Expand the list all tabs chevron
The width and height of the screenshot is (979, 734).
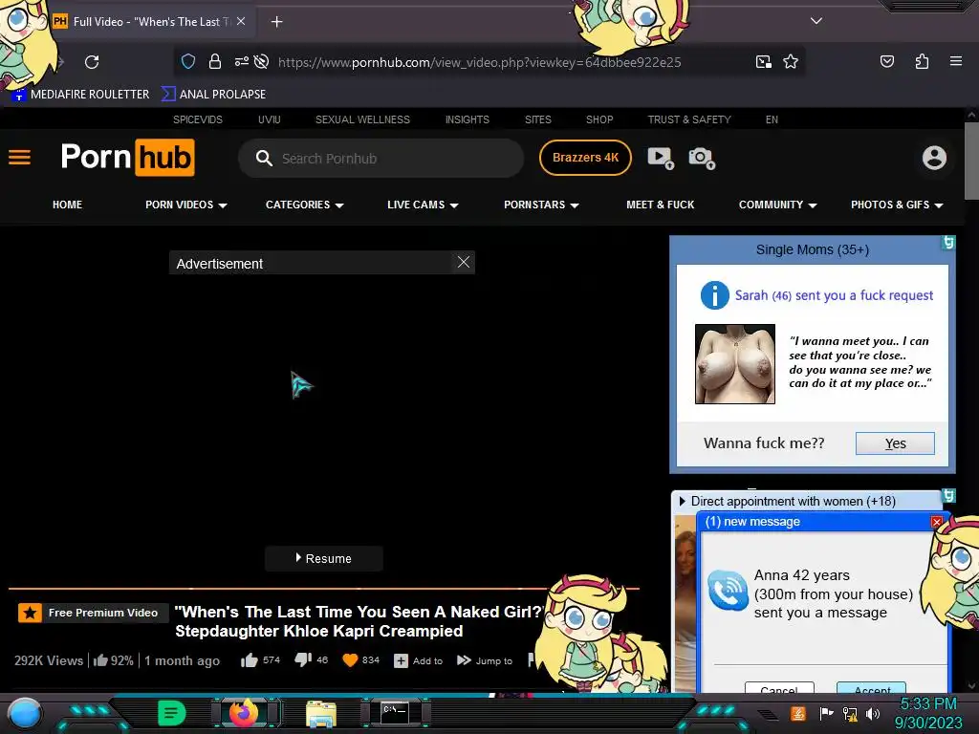(816, 21)
